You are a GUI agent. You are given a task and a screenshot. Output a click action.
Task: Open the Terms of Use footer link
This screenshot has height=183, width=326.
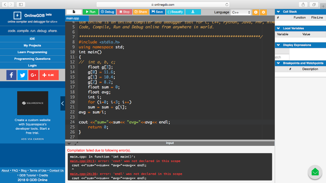pyautogui.click(x=38, y=171)
